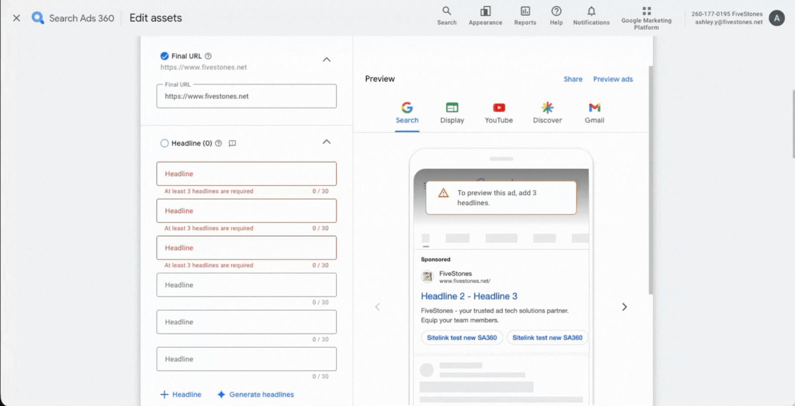
Task: Collapse the Final URL section
Action: [x=327, y=59]
